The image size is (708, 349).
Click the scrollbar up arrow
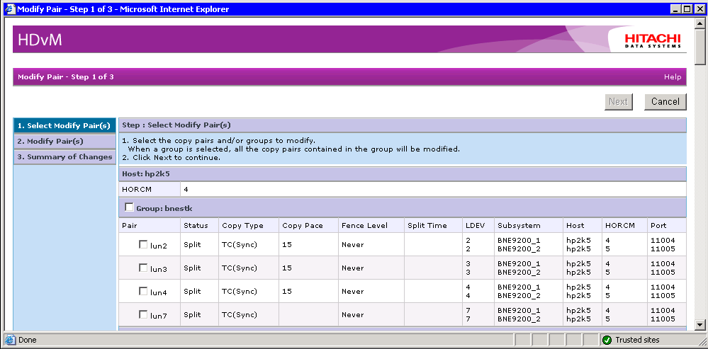click(700, 24)
